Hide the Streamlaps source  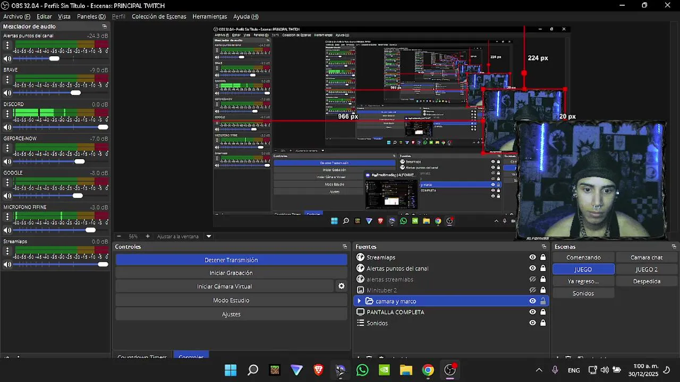tap(532, 257)
